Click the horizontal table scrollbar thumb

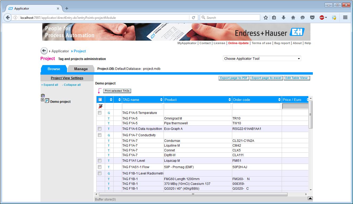tap(193, 194)
